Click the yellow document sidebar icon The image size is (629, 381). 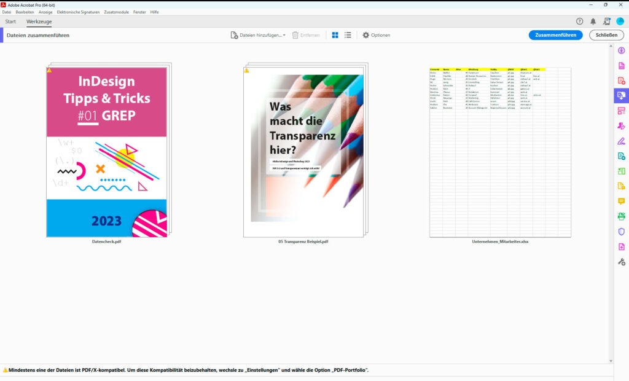(x=622, y=186)
